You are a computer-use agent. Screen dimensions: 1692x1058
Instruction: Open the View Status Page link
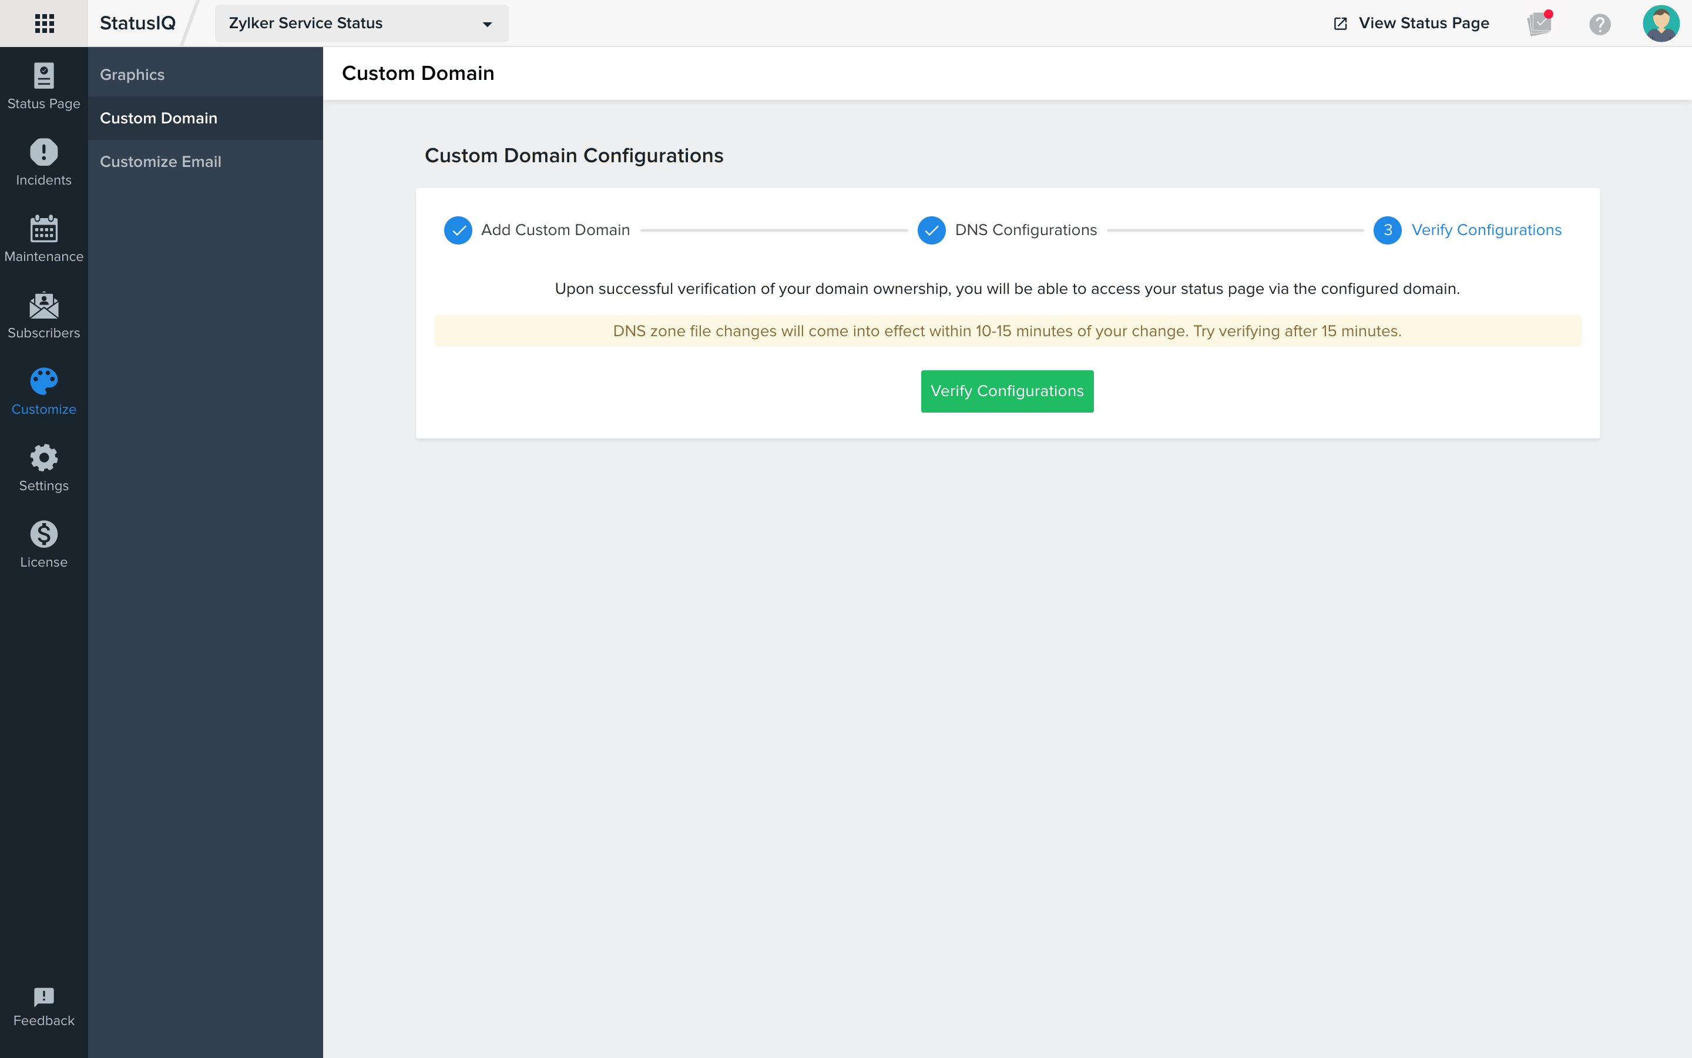point(1411,22)
